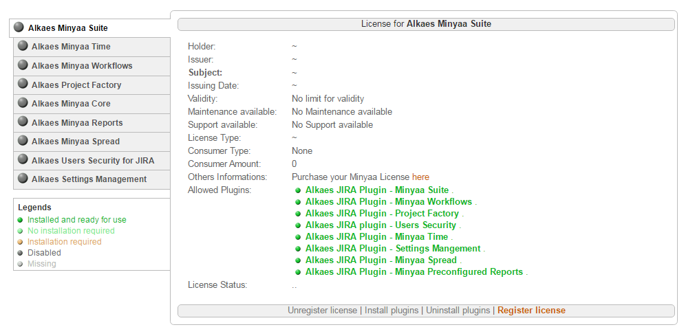Screen dimensions: 686x336
Task: Click the Register license link
Action: (531, 311)
